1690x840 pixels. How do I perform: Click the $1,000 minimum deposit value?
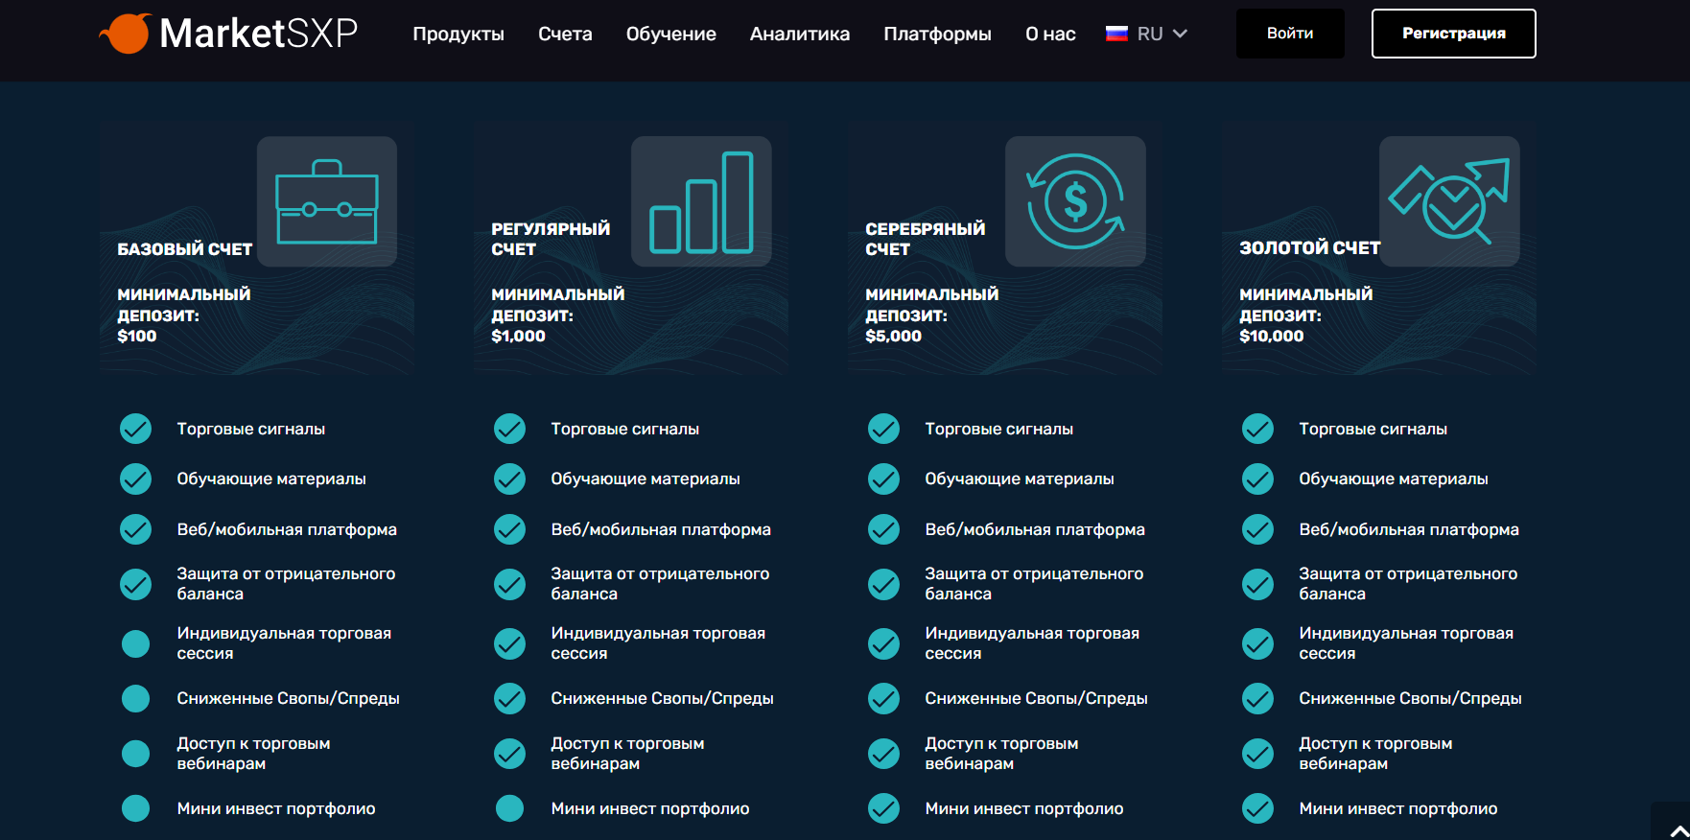[518, 336]
